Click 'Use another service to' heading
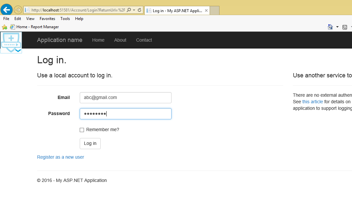This screenshot has height=198, width=352. [322, 75]
